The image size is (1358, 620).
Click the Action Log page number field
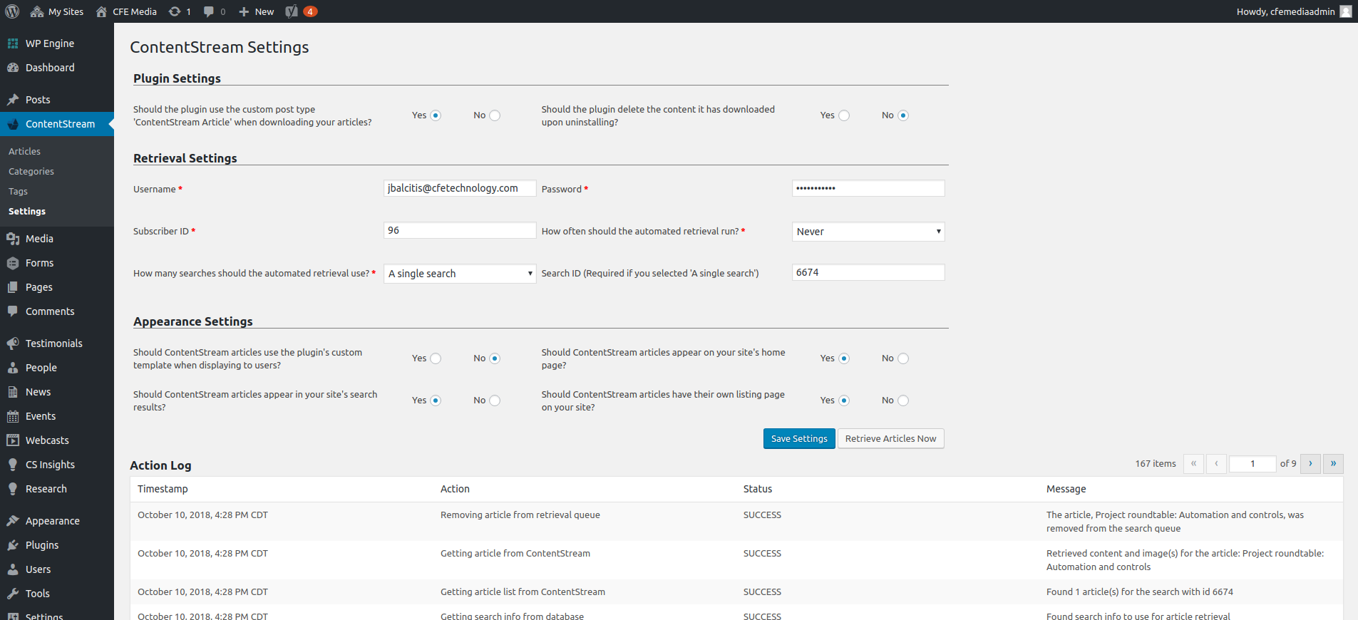1252,463
